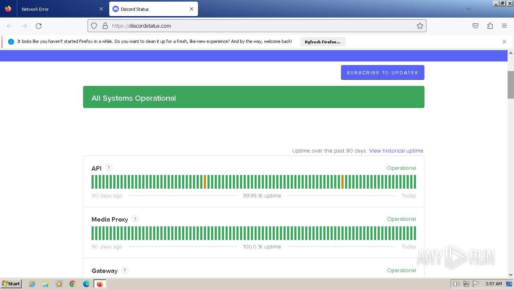This screenshot has width=514, height=289.
Task: Click the network tray icon
Action: (466, 284)
